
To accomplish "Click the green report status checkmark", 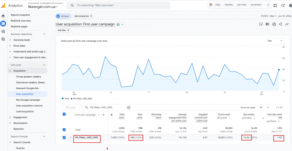I will [x=118, y=25].
